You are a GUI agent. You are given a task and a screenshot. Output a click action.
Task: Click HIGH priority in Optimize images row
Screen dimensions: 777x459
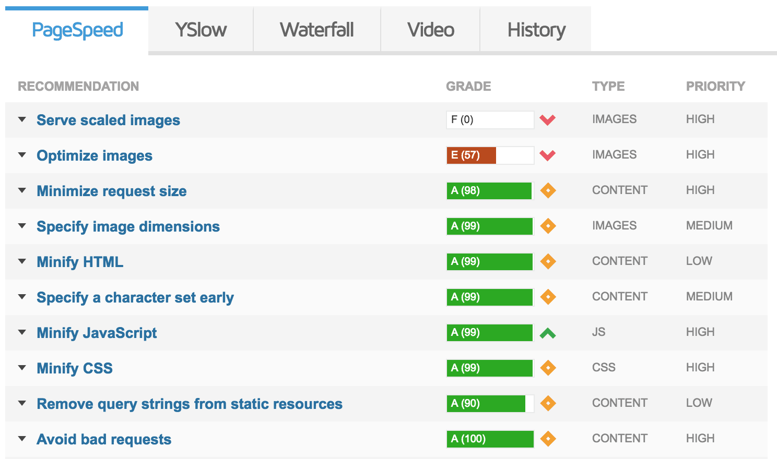click(x=700, y=154)
